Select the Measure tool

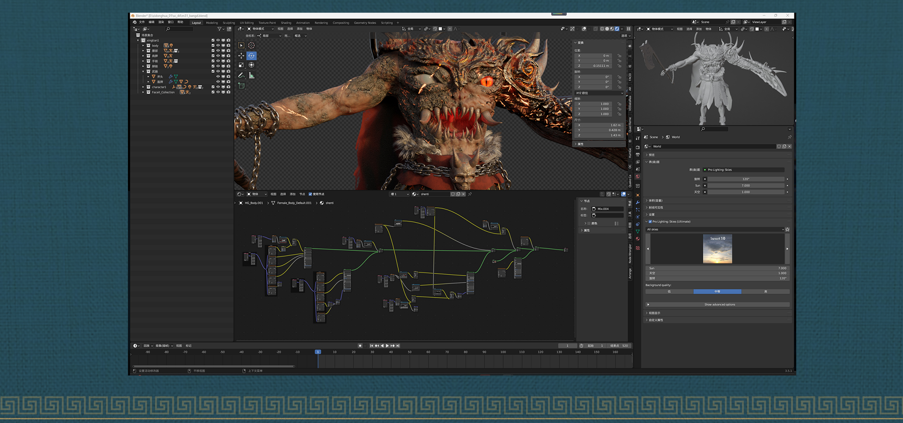click(252, 75)
